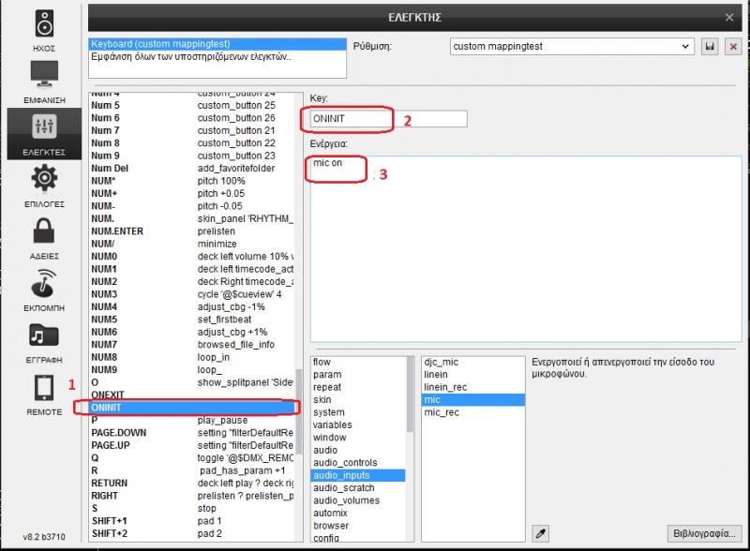
Task: Open the ΕΓΓΡΑΦΗ recording section
Action: tap(43, 340)
